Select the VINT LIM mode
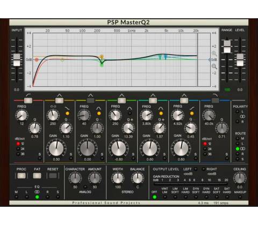 tap(165, 197)
